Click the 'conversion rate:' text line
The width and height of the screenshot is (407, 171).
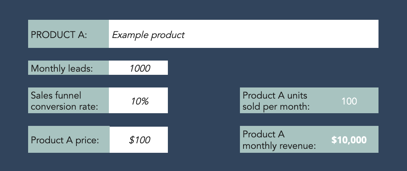[65, 106]
